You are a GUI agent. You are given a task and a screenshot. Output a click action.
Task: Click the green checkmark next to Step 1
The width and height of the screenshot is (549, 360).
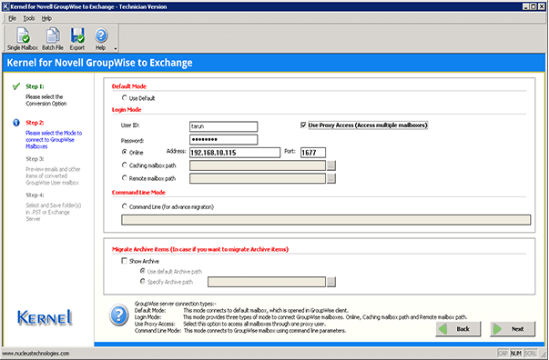[16, 86]
